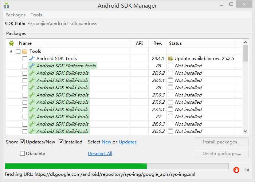This screenshot has width=255, height=182.
Task: Enable the Obsolete filter checkbox
Action: pyautogui.click(x=22, y=153)
